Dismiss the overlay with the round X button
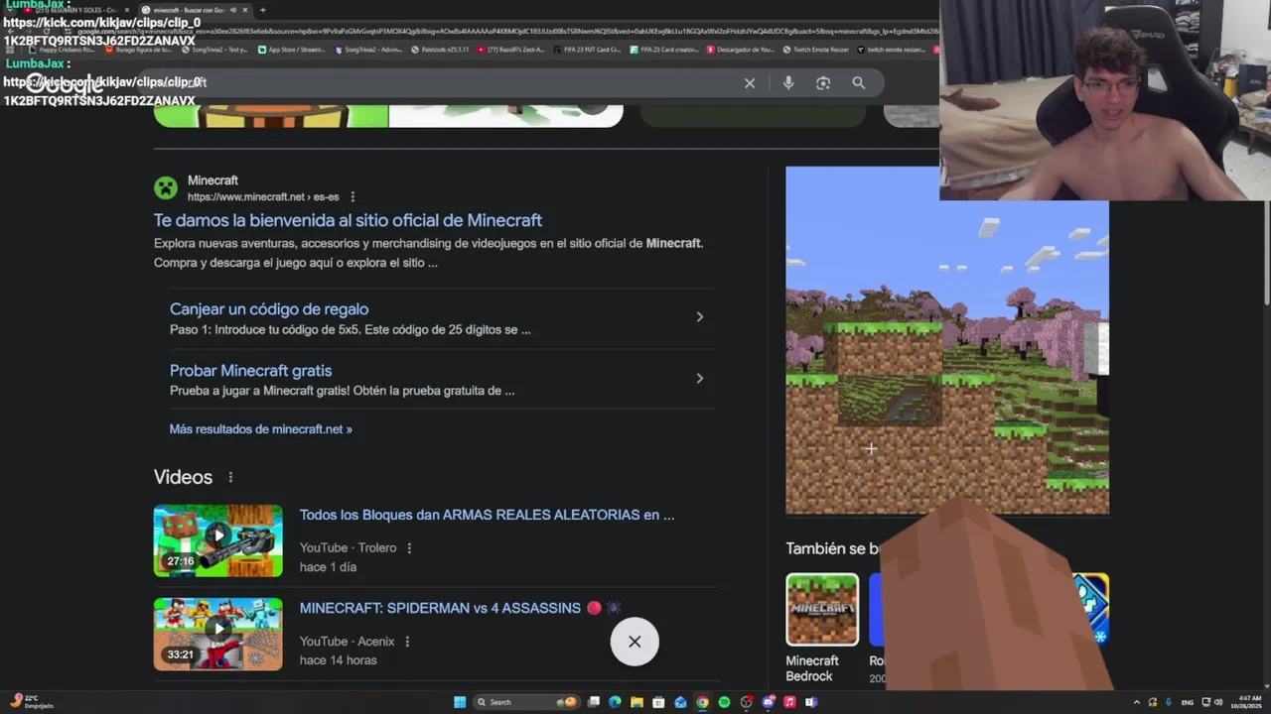 point(635,642)
